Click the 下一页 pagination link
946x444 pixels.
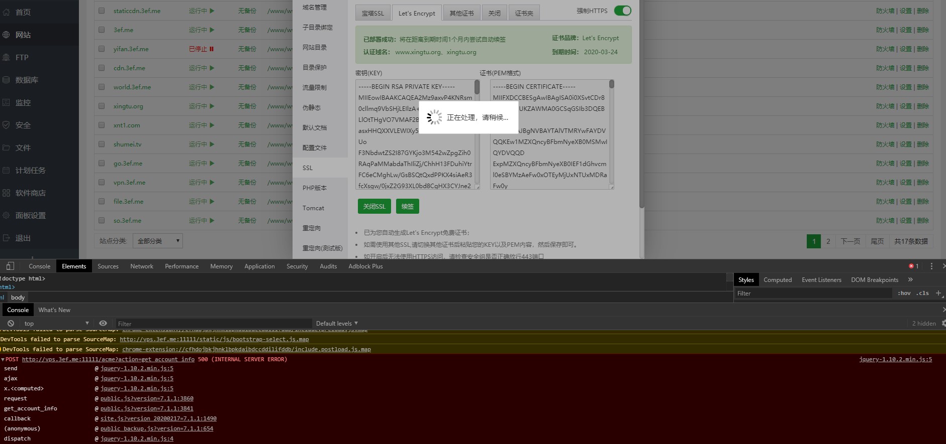pos(850,241)
